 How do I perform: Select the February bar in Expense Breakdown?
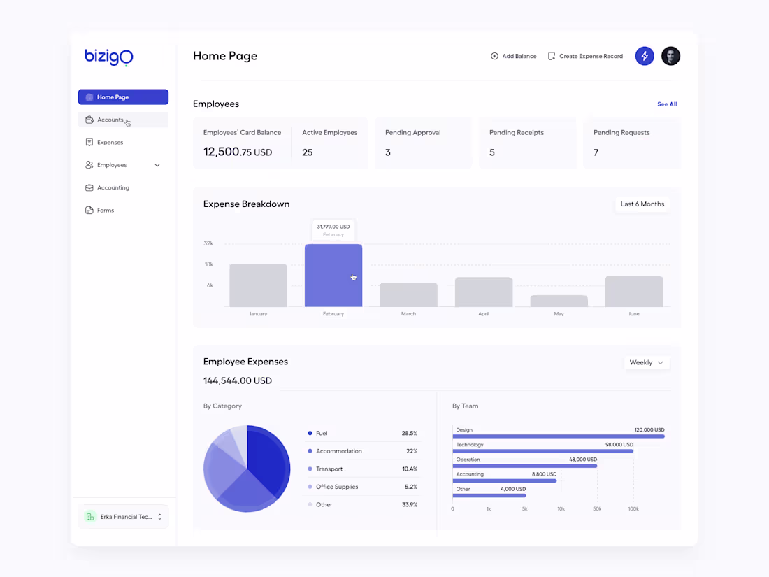[333, 275]
